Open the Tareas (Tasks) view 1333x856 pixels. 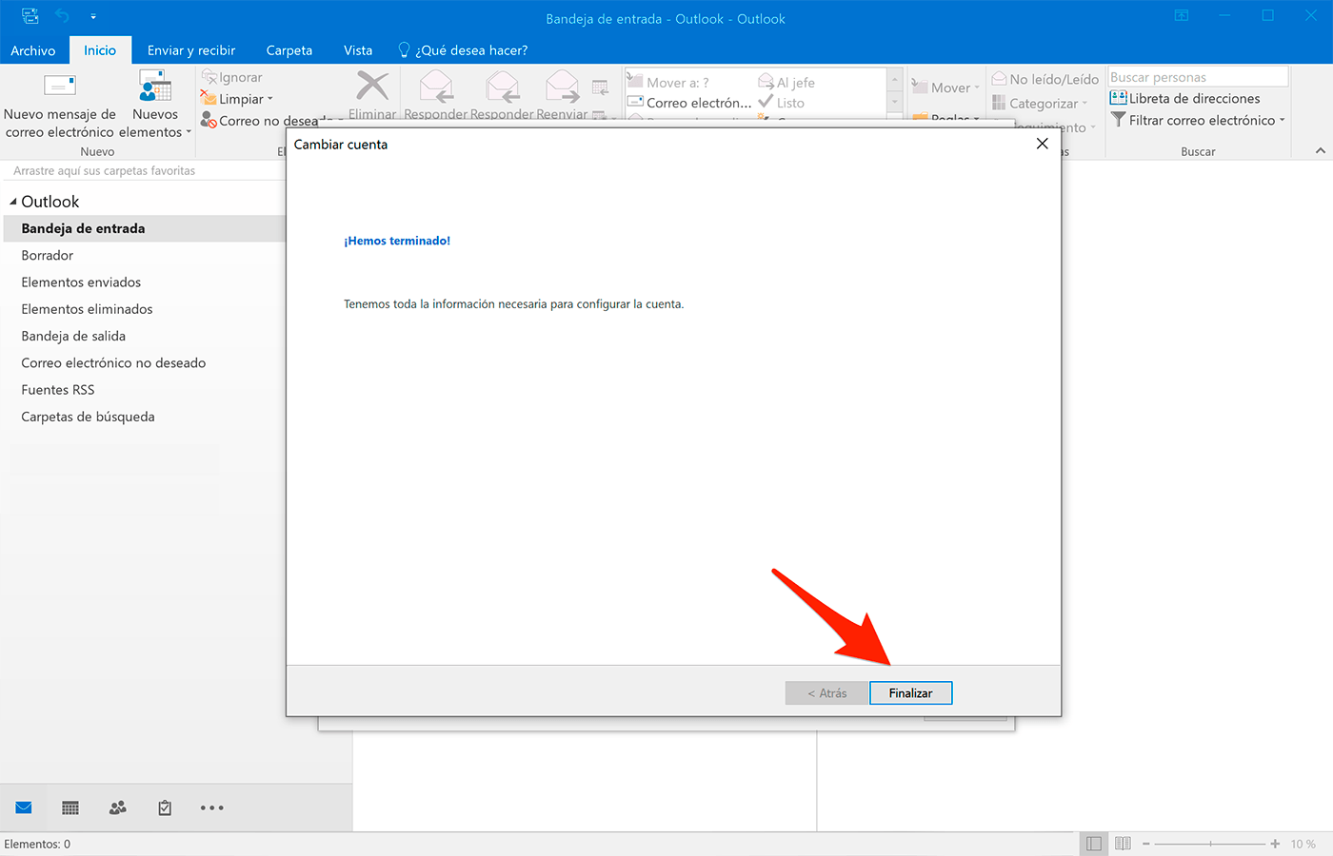(x=164, y=807)
